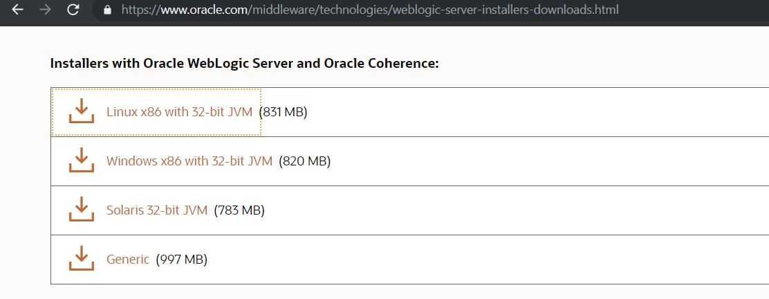This screenshot has height=299, width=769.
Task: Click the (820 MB) size text
Action: coord(304,161)
